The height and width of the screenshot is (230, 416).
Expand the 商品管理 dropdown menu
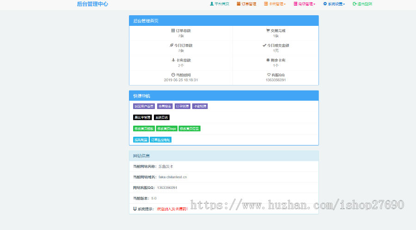[x=305, y=4]
